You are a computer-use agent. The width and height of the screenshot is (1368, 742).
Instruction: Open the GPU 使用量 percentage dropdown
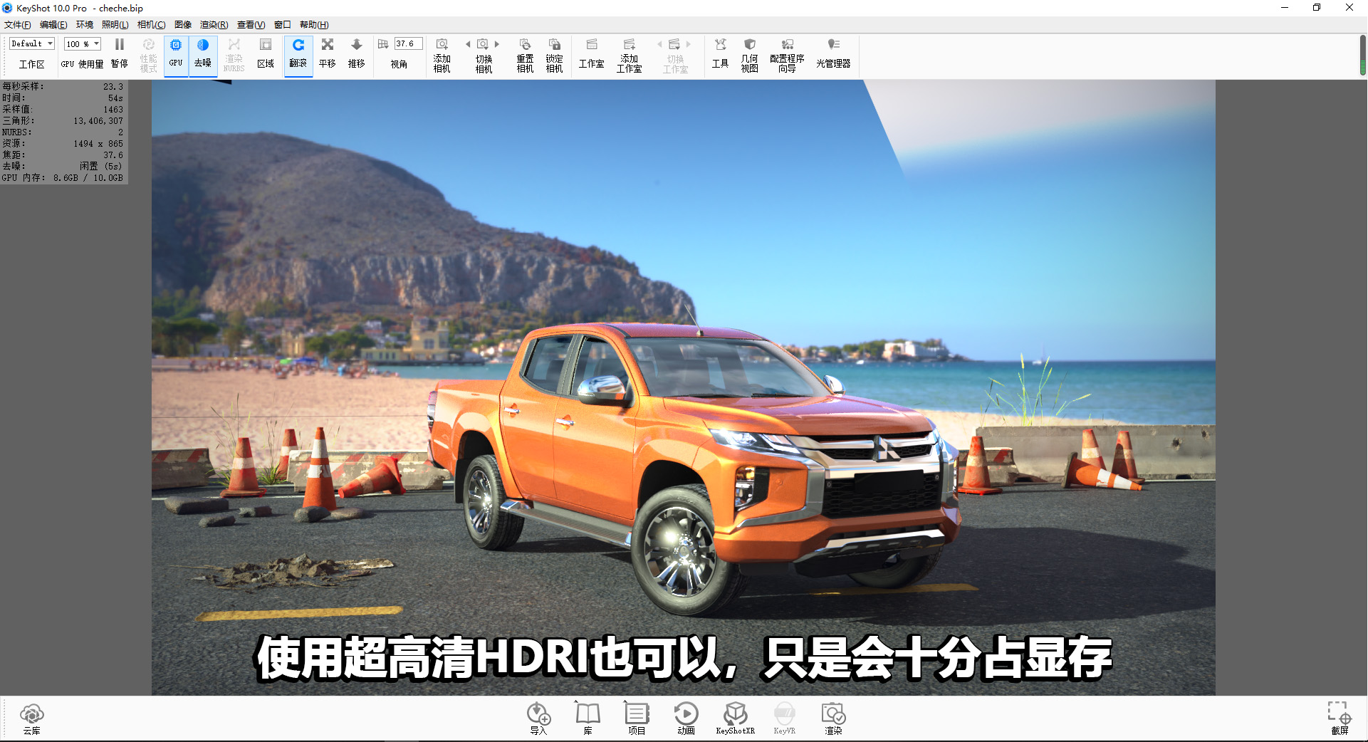[x=81, y=43]
